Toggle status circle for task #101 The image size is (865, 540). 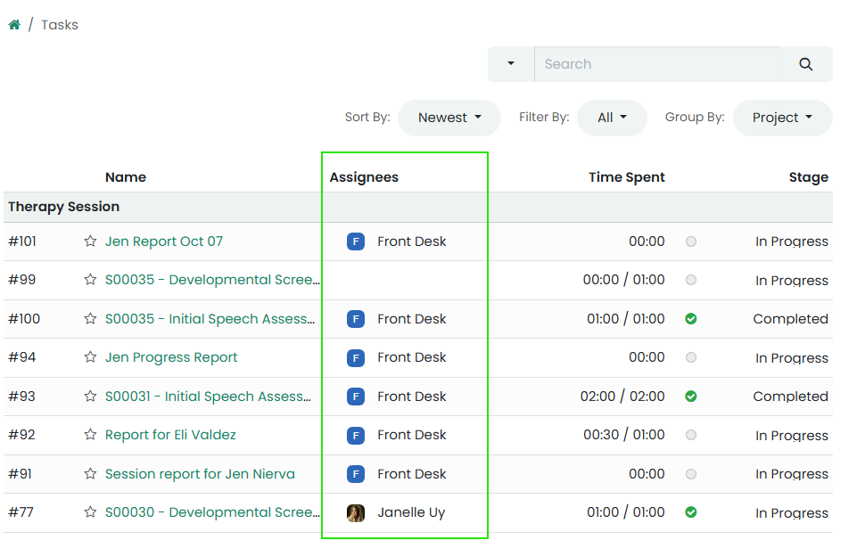pos(691,241)
